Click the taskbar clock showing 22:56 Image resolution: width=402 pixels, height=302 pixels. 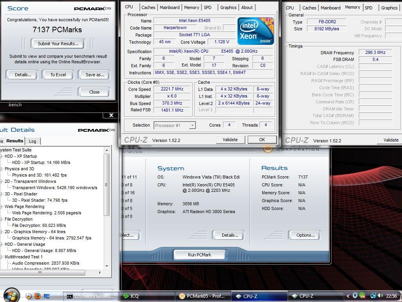[391, 296]
